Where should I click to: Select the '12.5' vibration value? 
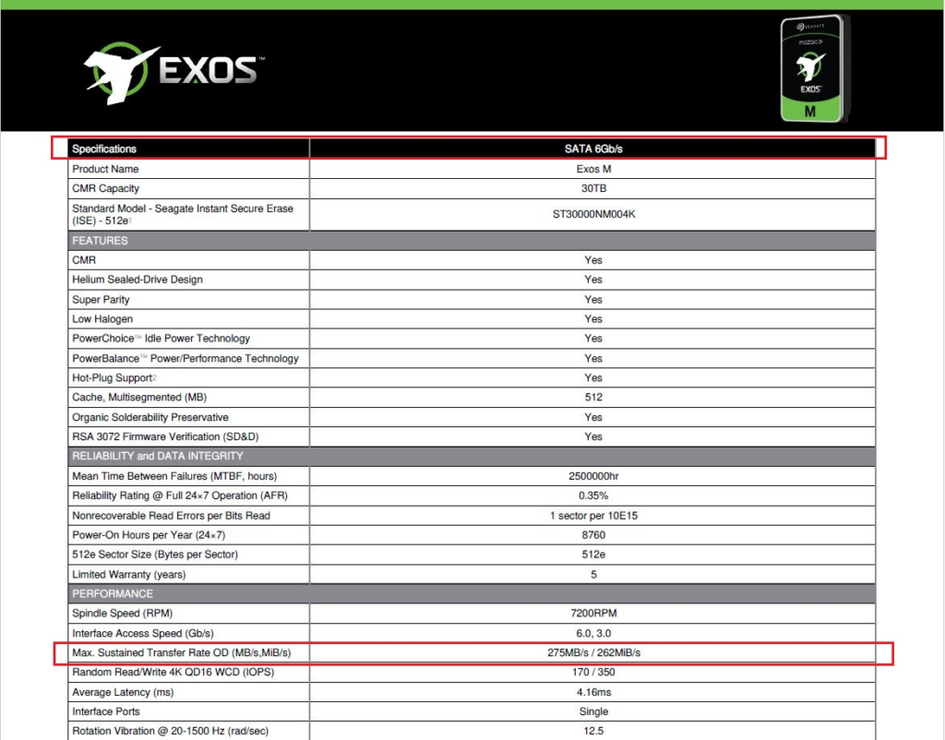[593, 731]
